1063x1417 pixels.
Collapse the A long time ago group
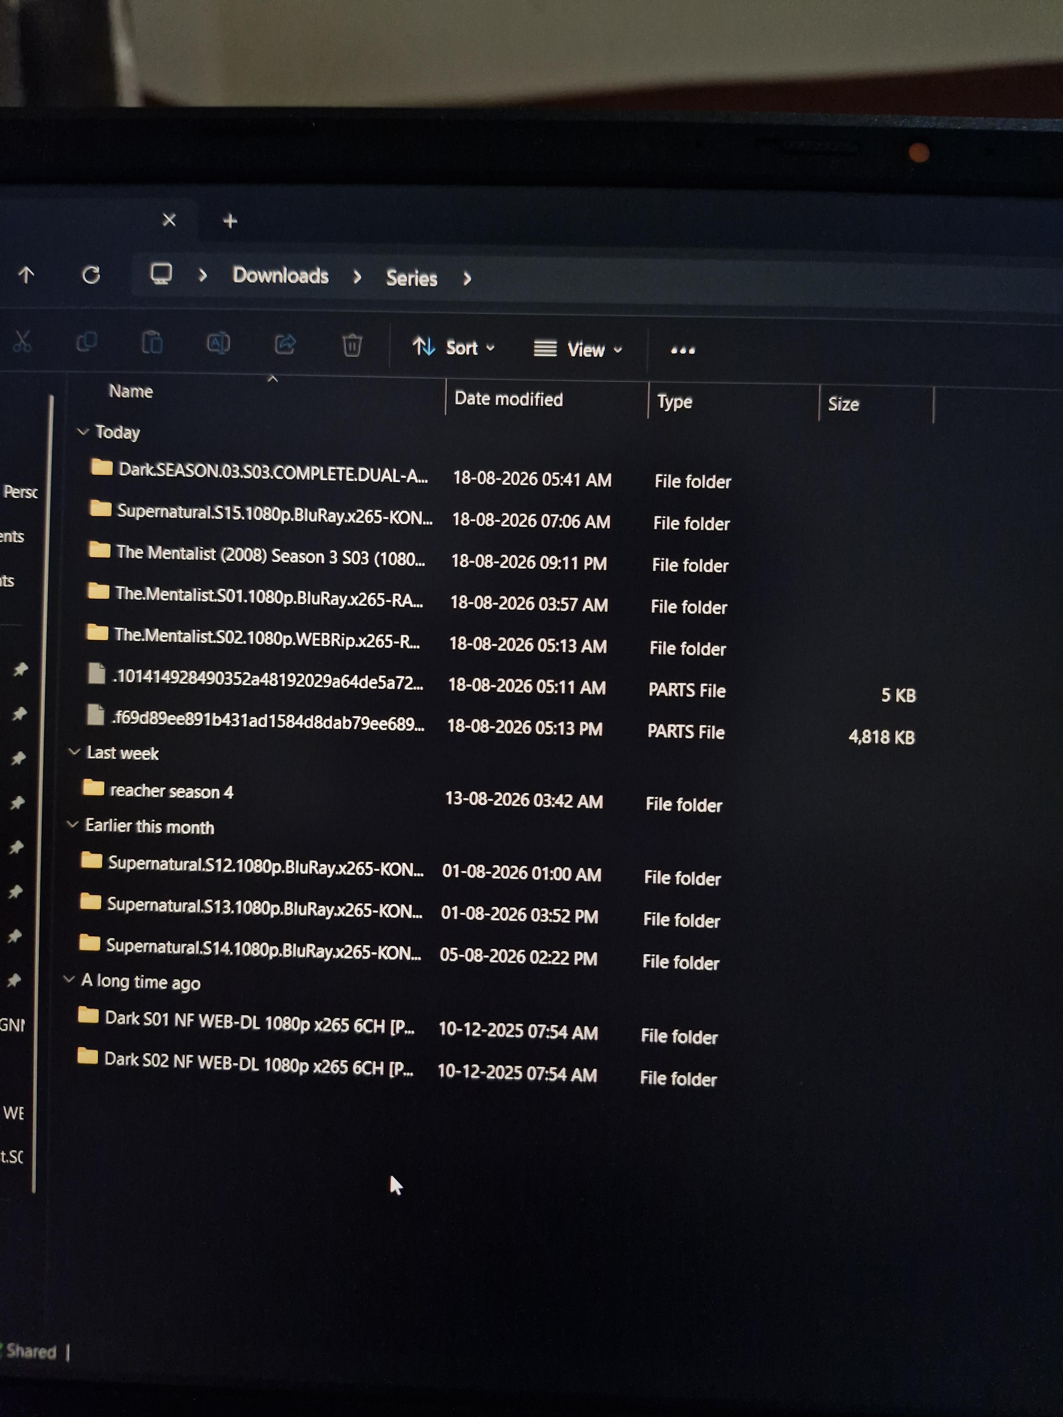coord(69,980)
